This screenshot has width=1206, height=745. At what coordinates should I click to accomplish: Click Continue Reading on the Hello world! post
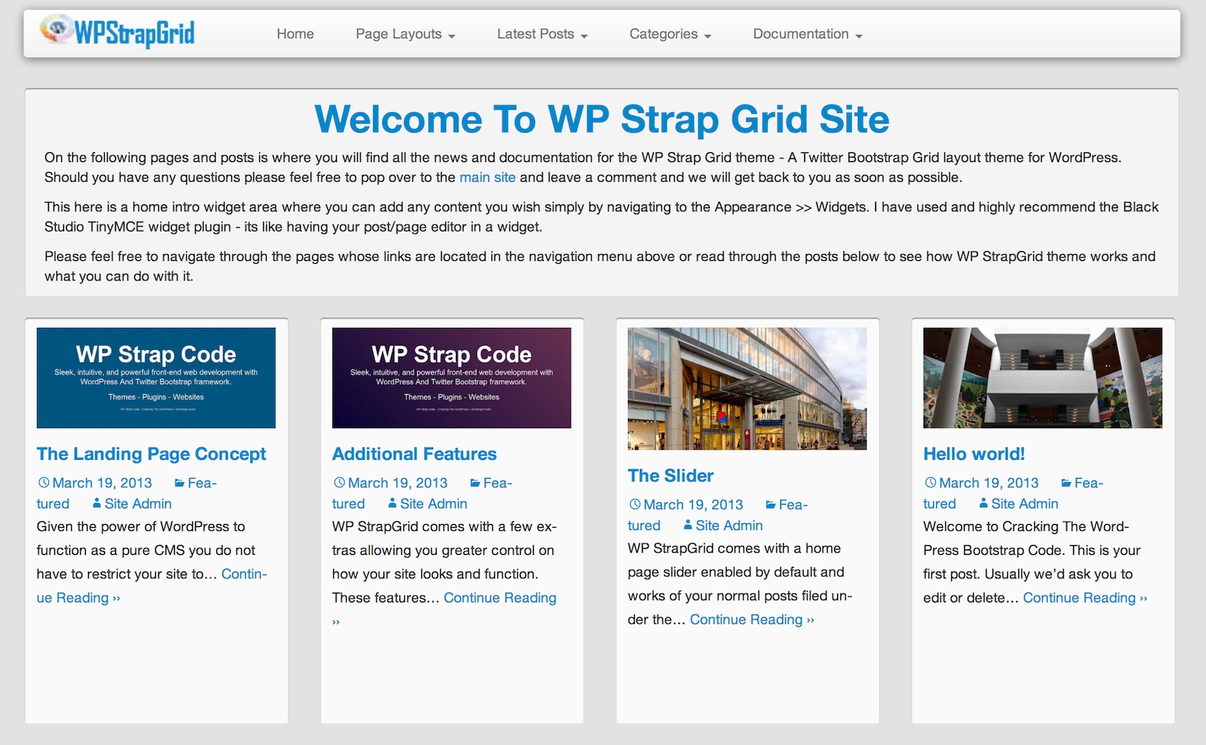(1085, 598)
